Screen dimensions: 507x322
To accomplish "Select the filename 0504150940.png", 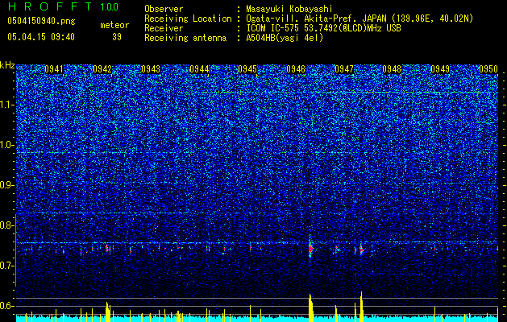I will click(41, 22).
